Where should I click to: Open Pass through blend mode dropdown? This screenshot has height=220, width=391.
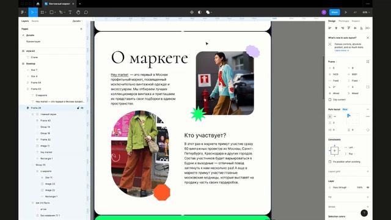pyautogui.click(x=340, y=188)
